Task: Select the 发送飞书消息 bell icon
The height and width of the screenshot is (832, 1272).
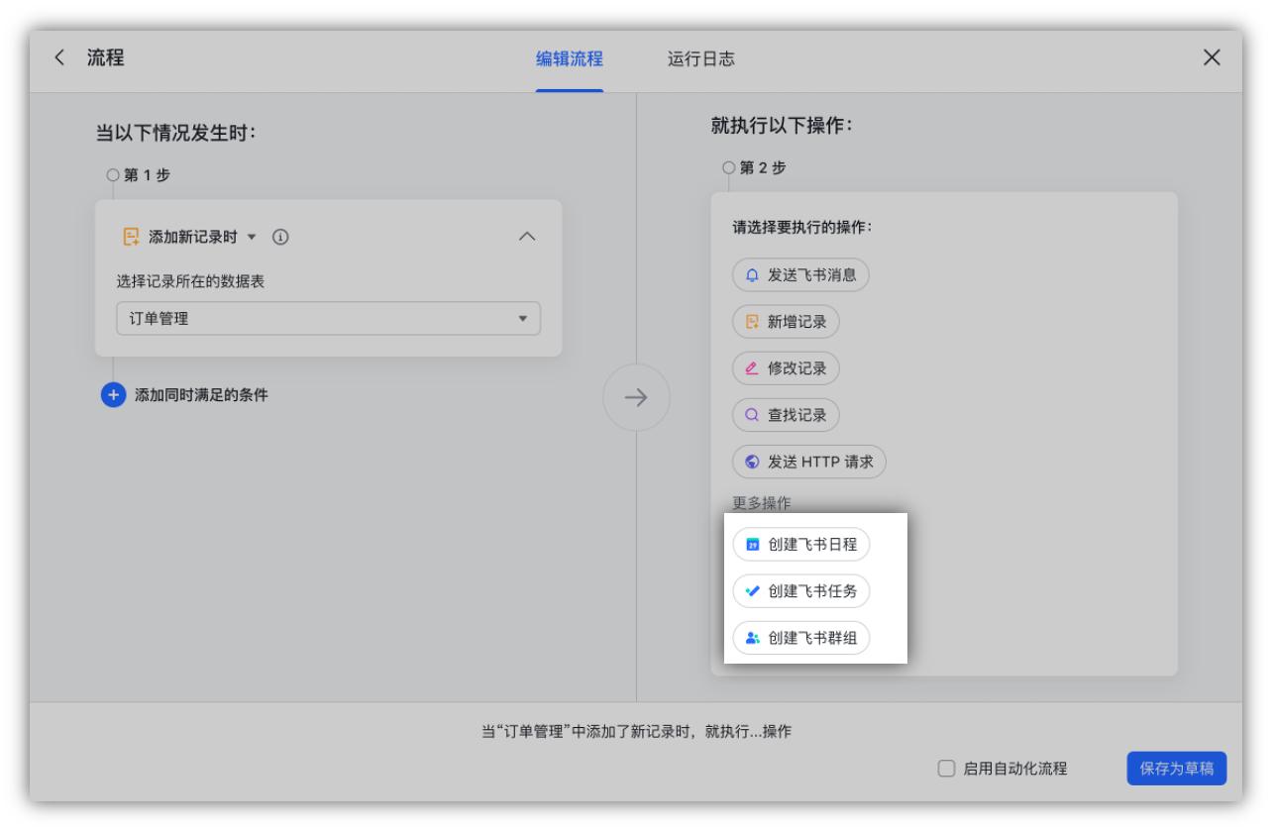Action: click(x=754, y=275)
